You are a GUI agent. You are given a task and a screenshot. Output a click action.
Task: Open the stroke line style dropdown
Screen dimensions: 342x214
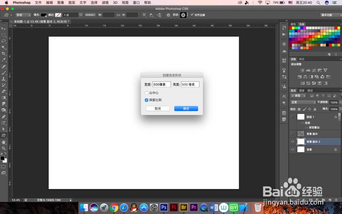90,15
